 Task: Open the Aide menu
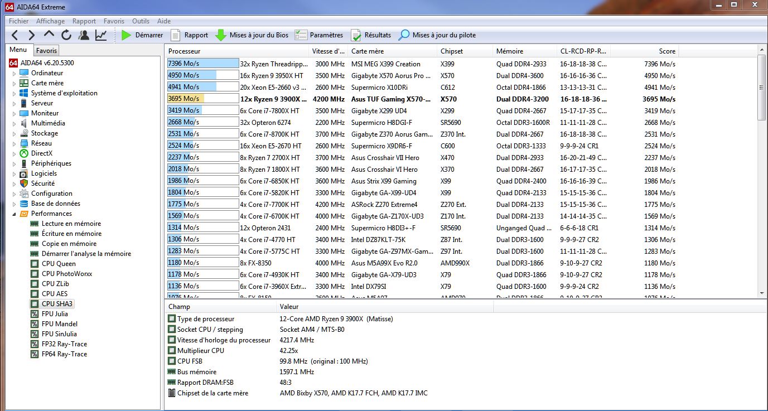[164, 21]
